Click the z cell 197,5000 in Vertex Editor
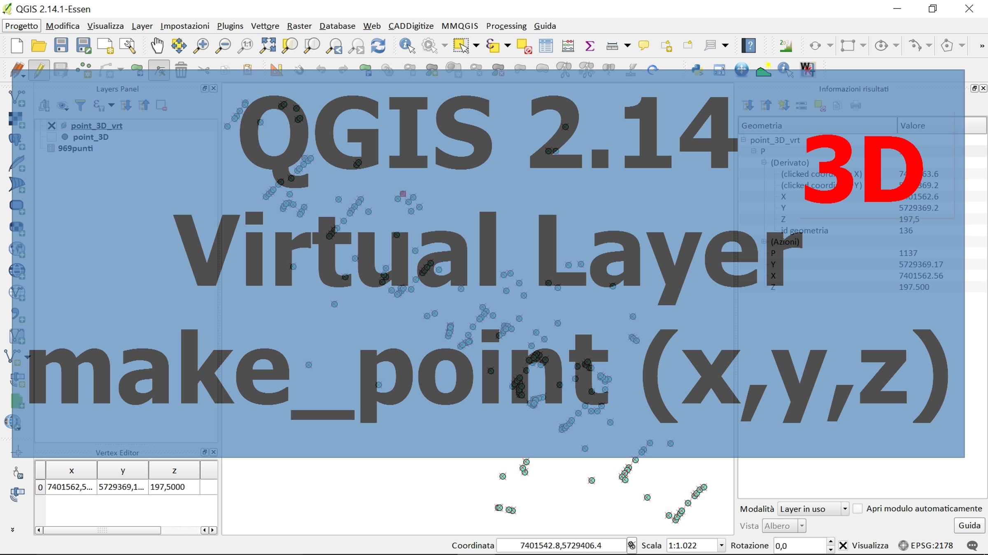This screenshot has width=988, height=555. point(174,487)
